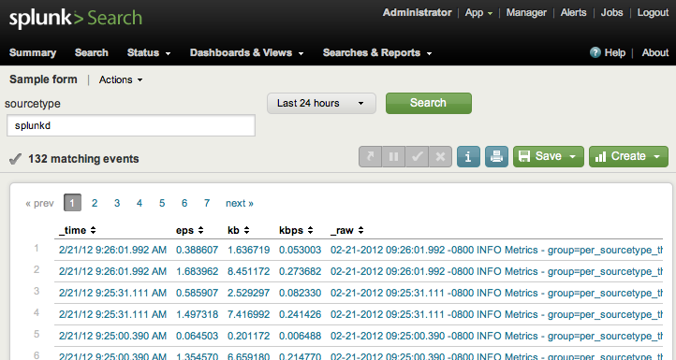The height and width of the screenshot is (360, 676).
Task: Open the Search nav item
Action: pyautogui.click(x=92, y=53)
